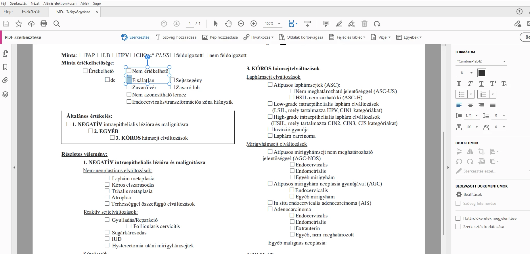Viewport: 530px width, 254px height.
Task: Click the reading mode keyboard icon
Action: (307, 24)
